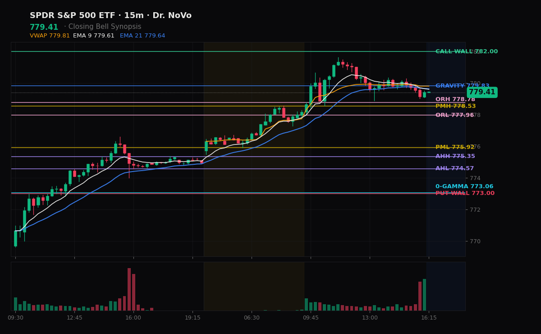Click the PUT WALL 773.00 level label

(465, 193)
